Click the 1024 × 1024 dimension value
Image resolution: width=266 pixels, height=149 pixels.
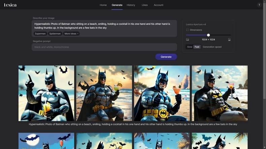(208, 40)
